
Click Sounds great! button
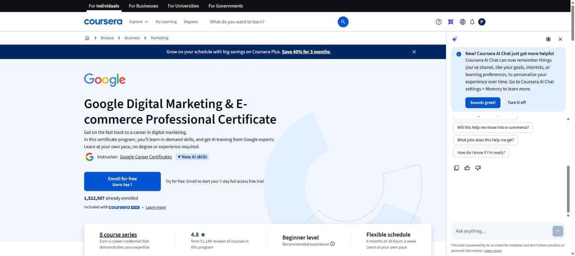point(483,102)
